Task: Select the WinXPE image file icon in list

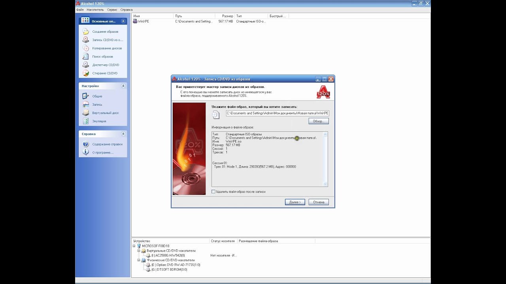Action: tap(135, 21)
